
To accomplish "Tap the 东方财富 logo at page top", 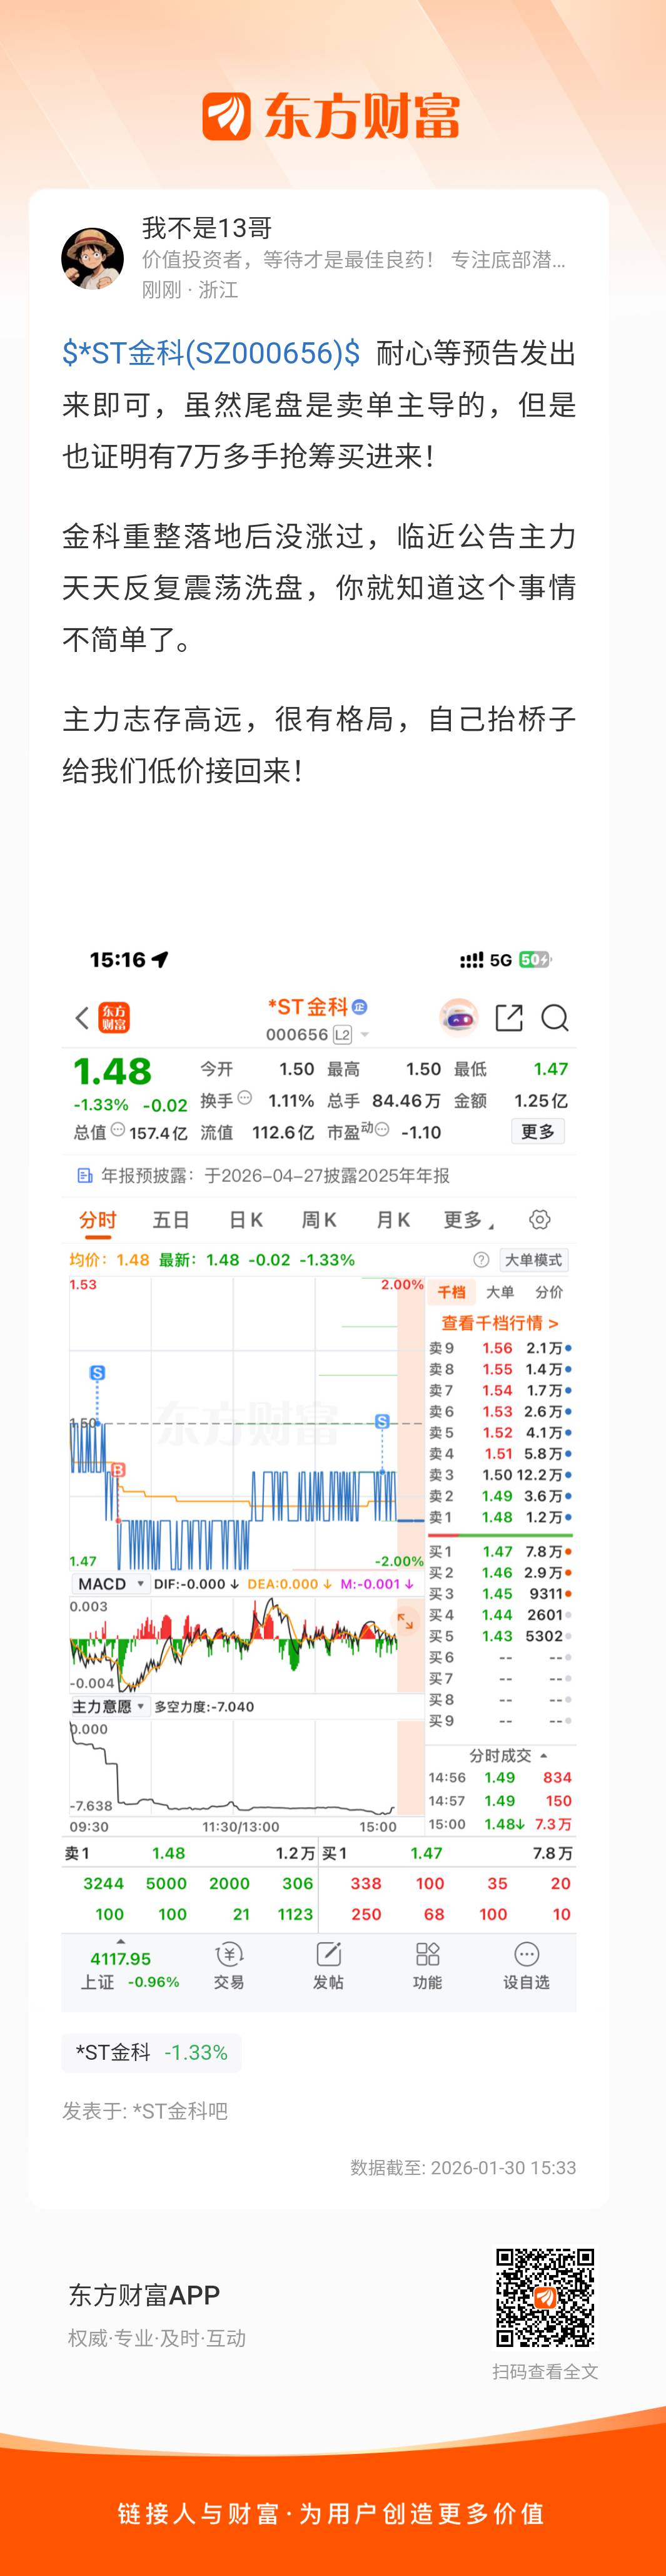I will click(332, 117).
